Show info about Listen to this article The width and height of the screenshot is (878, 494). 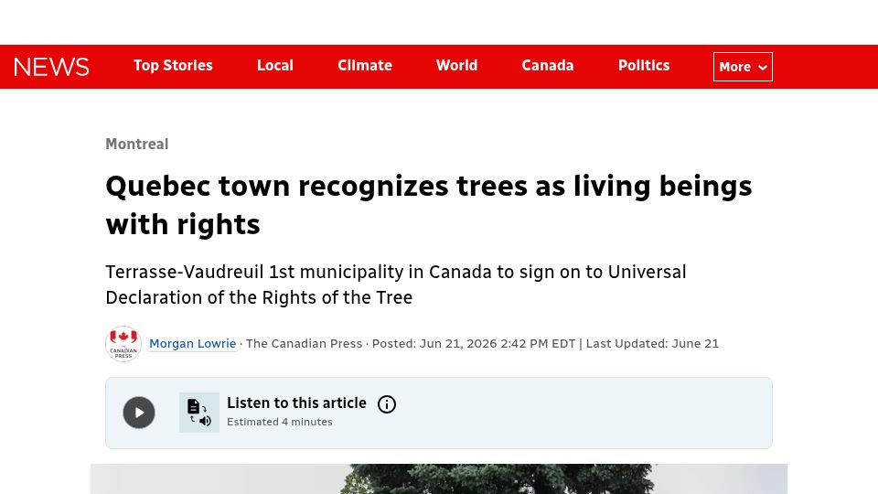[x=387, y=403]
